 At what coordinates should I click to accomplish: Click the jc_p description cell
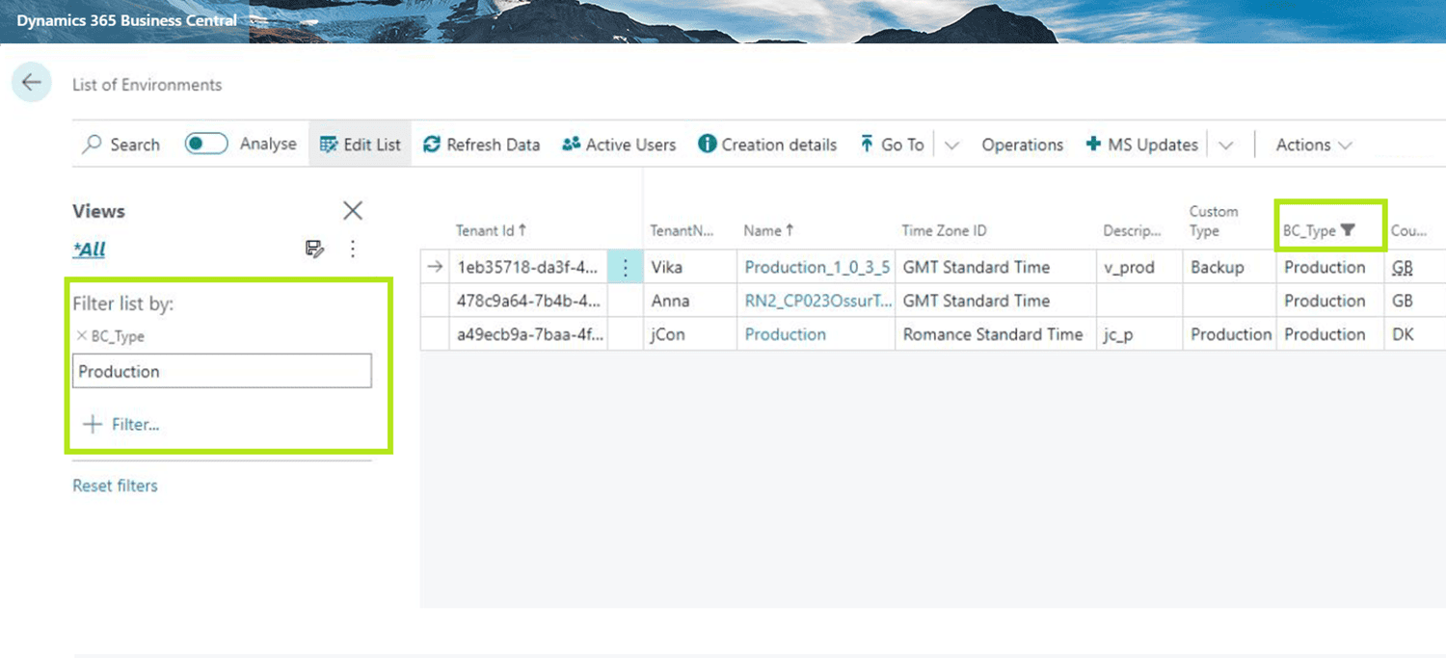tap(1139, 334)
